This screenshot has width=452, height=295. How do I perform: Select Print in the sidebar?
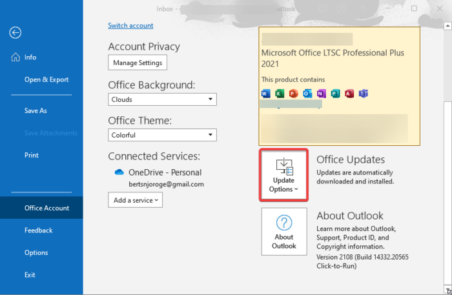(x=32, y=155)
